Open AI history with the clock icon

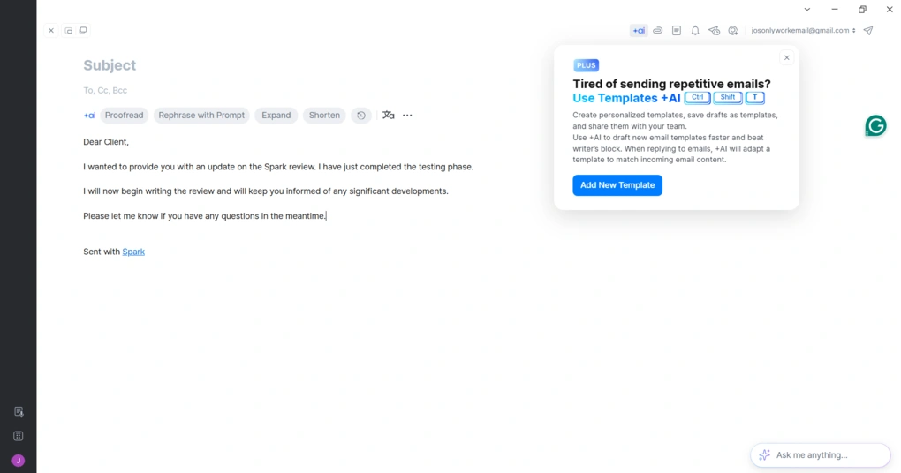[x=361, y=116]
